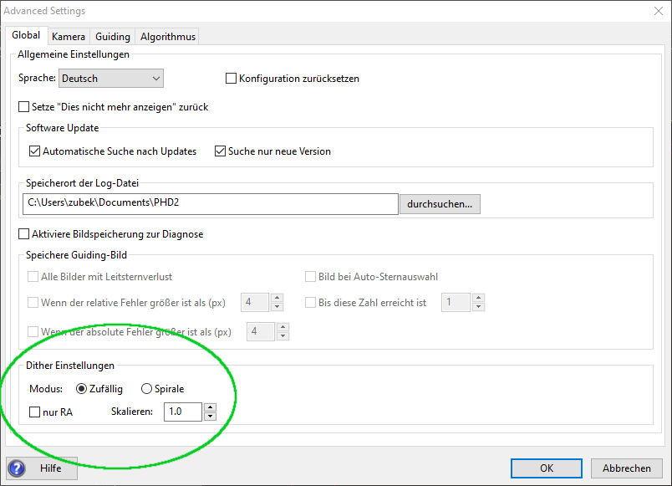Select the Spirale dither mode

[146, 389]
